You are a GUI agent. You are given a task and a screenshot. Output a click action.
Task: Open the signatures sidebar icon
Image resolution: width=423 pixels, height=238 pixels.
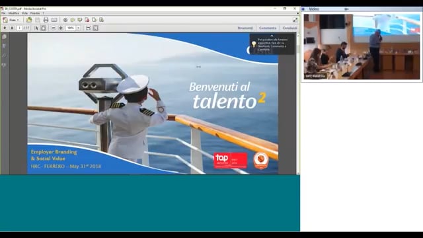tap(5, 65)
